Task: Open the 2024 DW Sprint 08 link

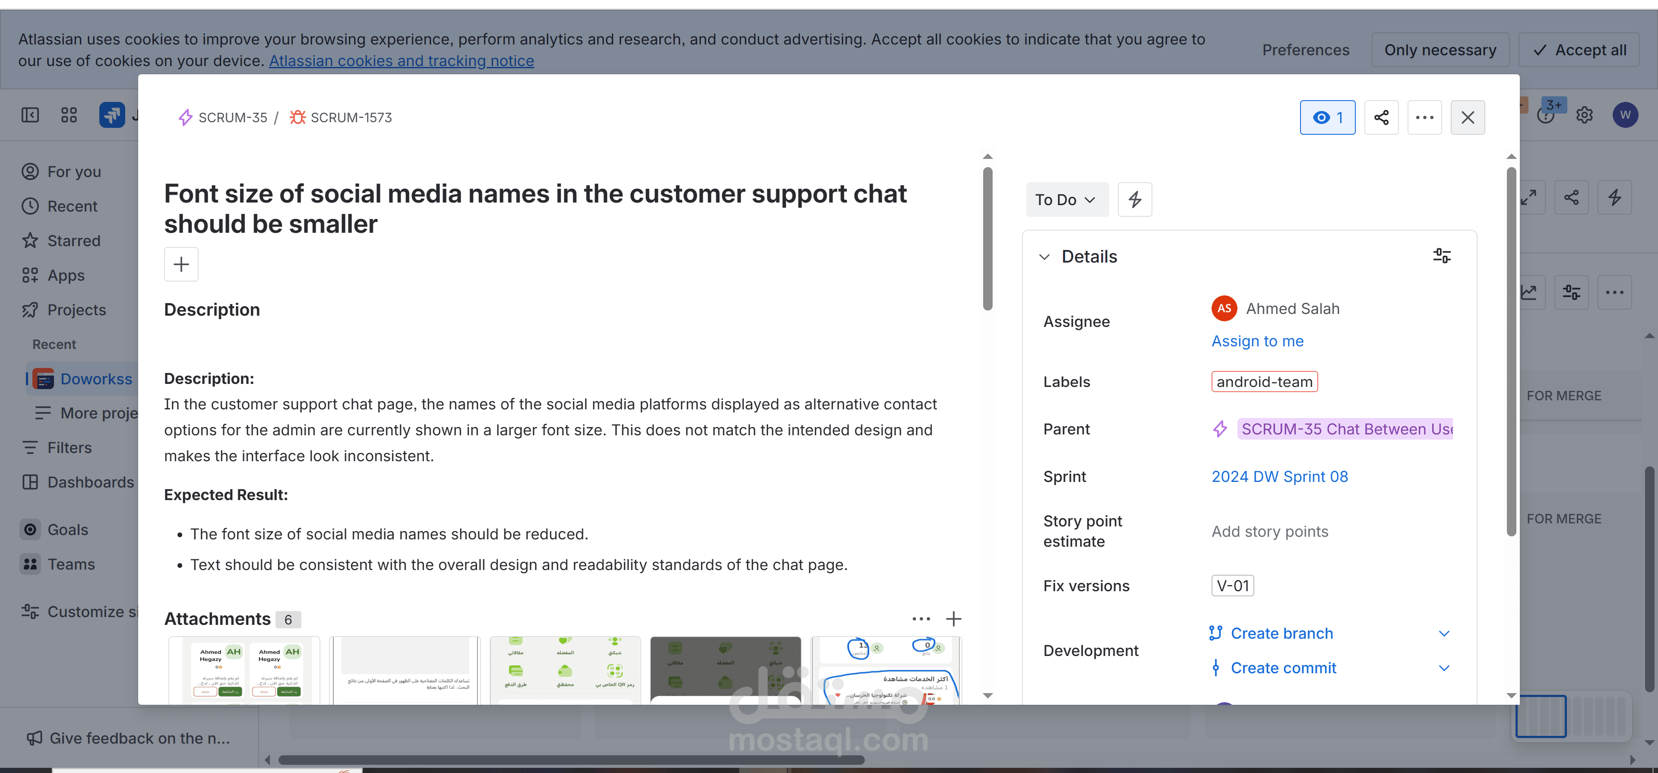Action: [x=1279, y=476]
